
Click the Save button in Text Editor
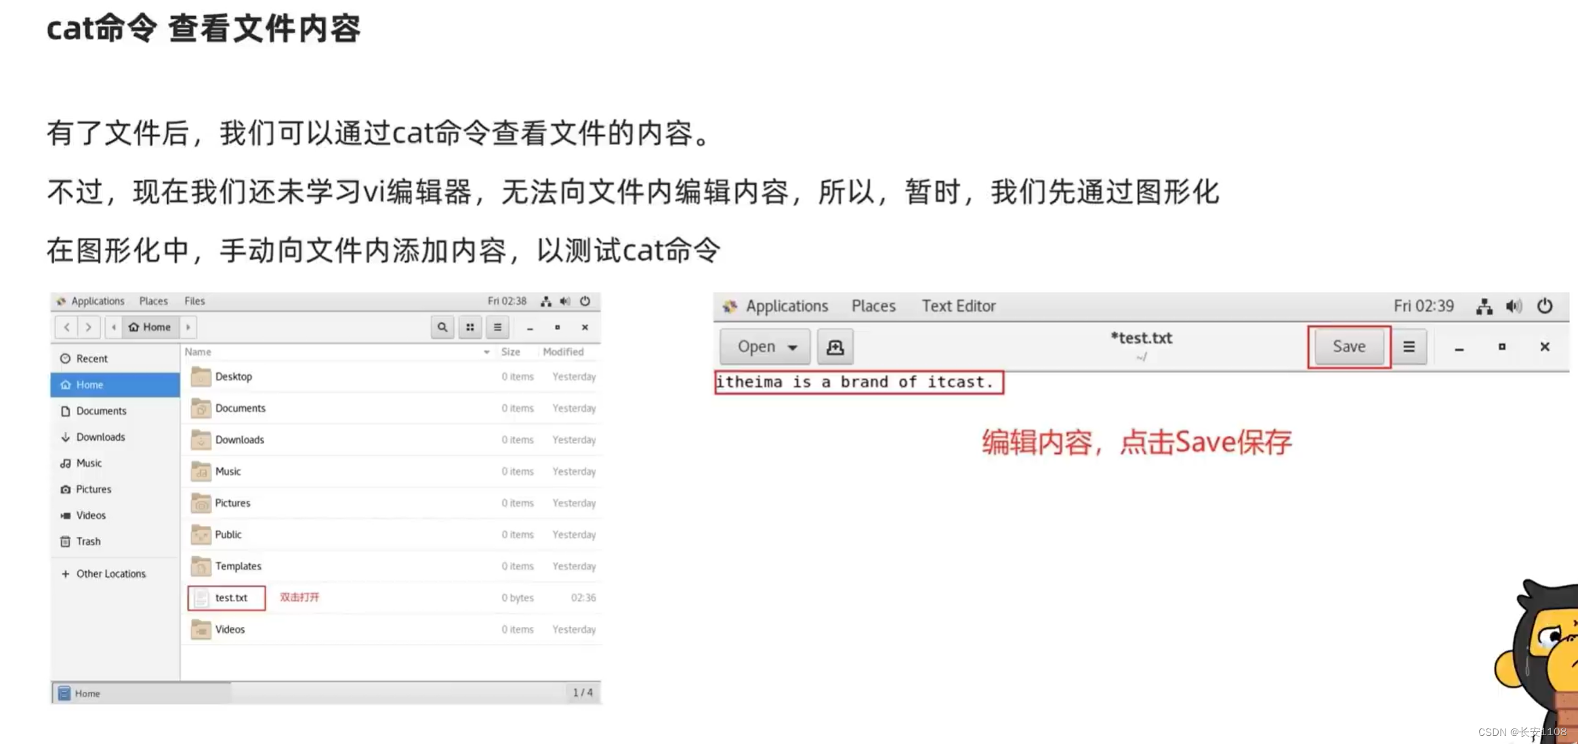pyautogui.click(x=1348, y=346)
